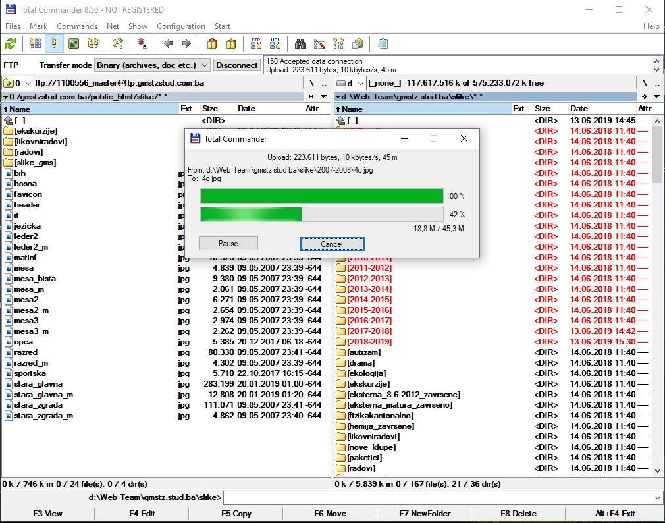The height and width of the screenshot is (523, 665).
Task: Open the Commands menu
Action: click(77, 26)
